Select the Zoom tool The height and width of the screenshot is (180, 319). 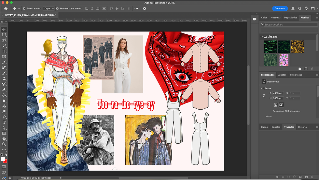(4, 144)
